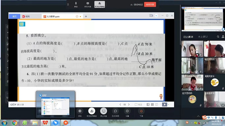The image size is (225, 126).
Task: Select the 未上课52 absent tab
Action: pyautogui.click(x=203, y=37)
